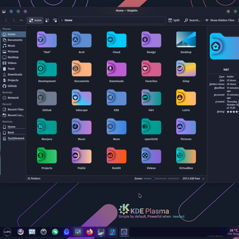The height and width of the screenshot is (239, 239).
Task: Switch to Details view mode
Action: click(x=55, y=20)
